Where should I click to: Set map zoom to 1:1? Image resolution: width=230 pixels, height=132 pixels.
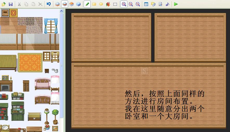tap(124, 4)
